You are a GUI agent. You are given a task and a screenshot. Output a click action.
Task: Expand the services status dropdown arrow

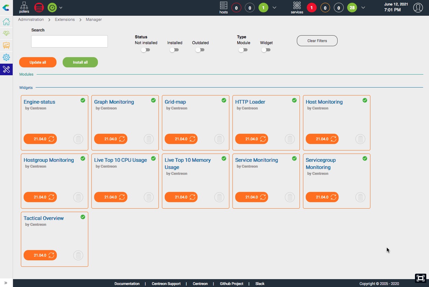click(363, 8)
